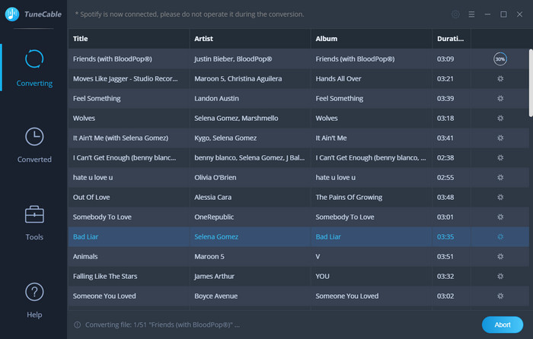Click the 30% progress circle for Friends
The height and width of the screenshot is (339, 533).
(500, 59)
